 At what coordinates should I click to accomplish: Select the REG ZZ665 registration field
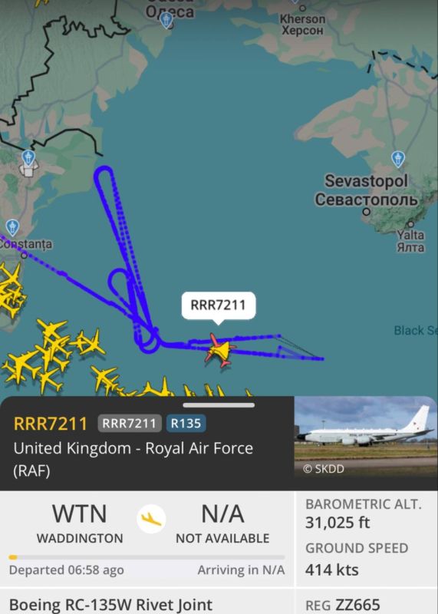[342, 605]
